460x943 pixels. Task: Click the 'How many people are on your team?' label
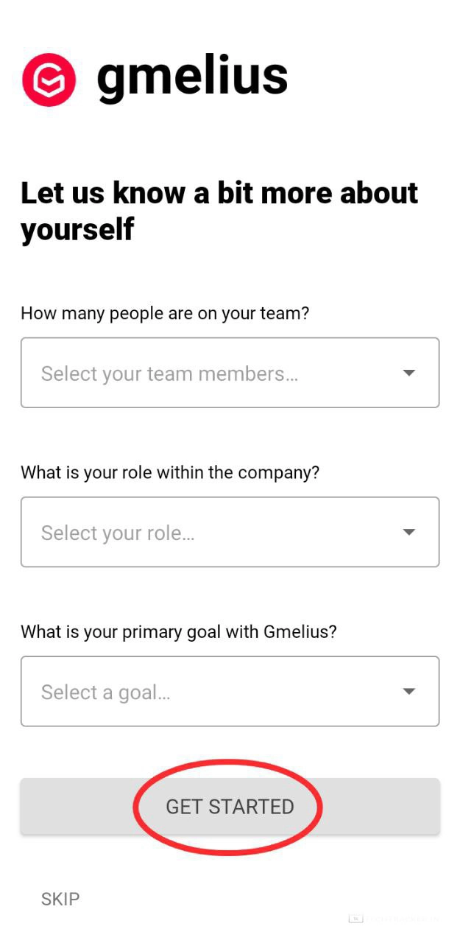(165, 313)
